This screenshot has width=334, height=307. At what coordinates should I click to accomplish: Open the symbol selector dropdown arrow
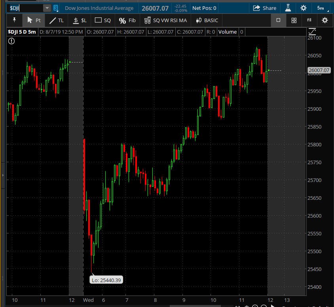click(x=47, y=8)
